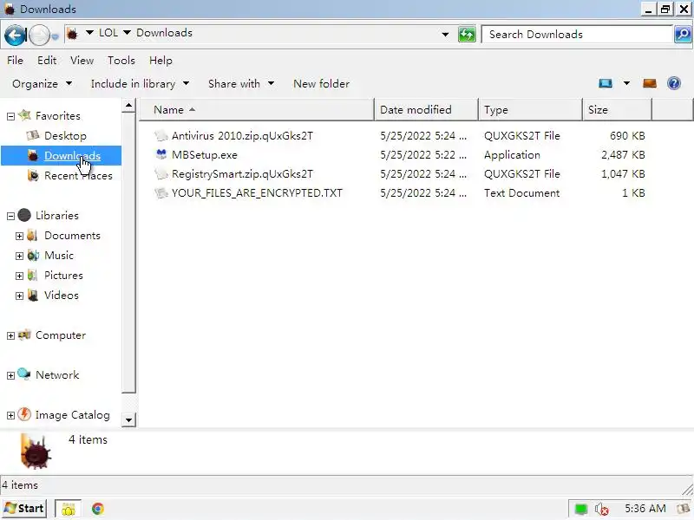Click the search magnifier button
This screenshot has height=520, width=694.
[683, 35]
